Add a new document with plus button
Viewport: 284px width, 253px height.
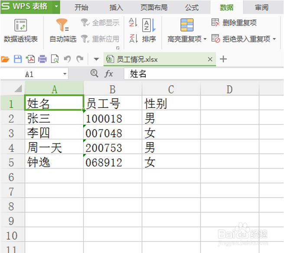(223, 59)
